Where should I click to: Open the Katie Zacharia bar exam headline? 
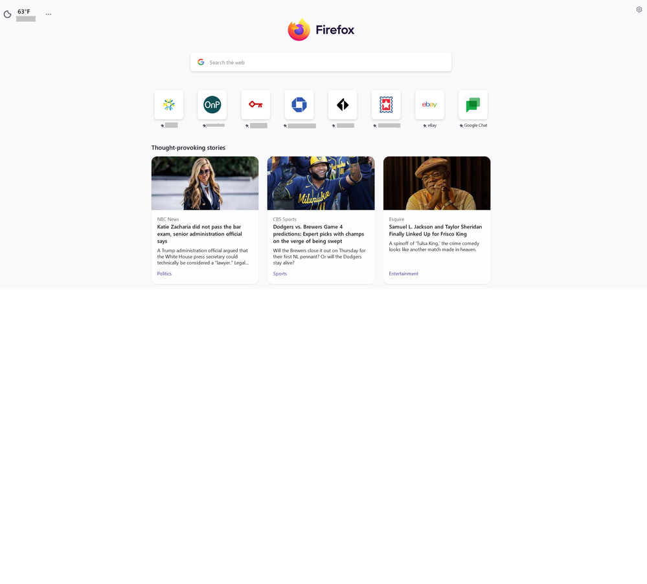(199, 234)
